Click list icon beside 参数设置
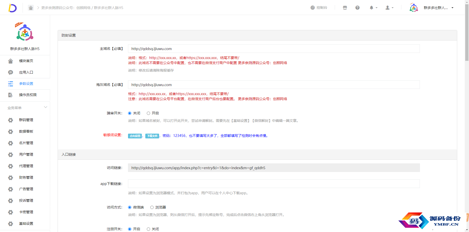The image size is (469, 232). (11, 84)
